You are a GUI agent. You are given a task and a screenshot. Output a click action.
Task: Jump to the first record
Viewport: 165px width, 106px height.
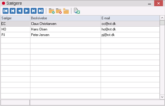coord(6,11)
